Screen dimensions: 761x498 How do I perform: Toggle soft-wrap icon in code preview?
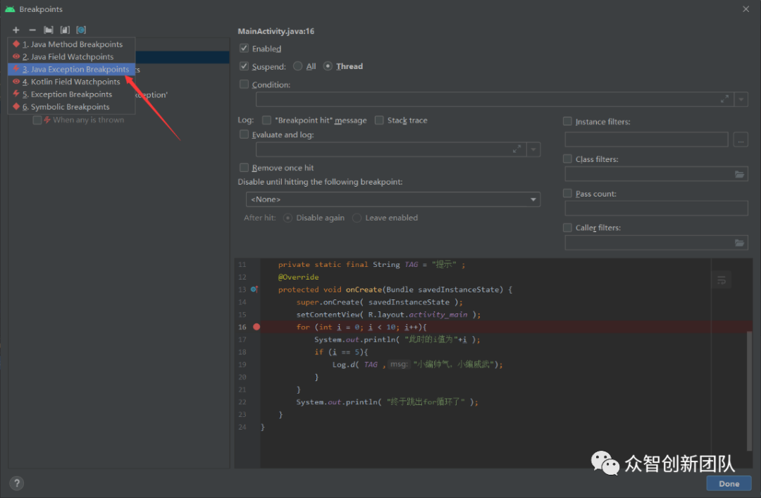coord(722,280)
